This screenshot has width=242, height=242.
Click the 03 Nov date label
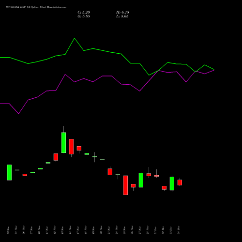pos(8,230)
